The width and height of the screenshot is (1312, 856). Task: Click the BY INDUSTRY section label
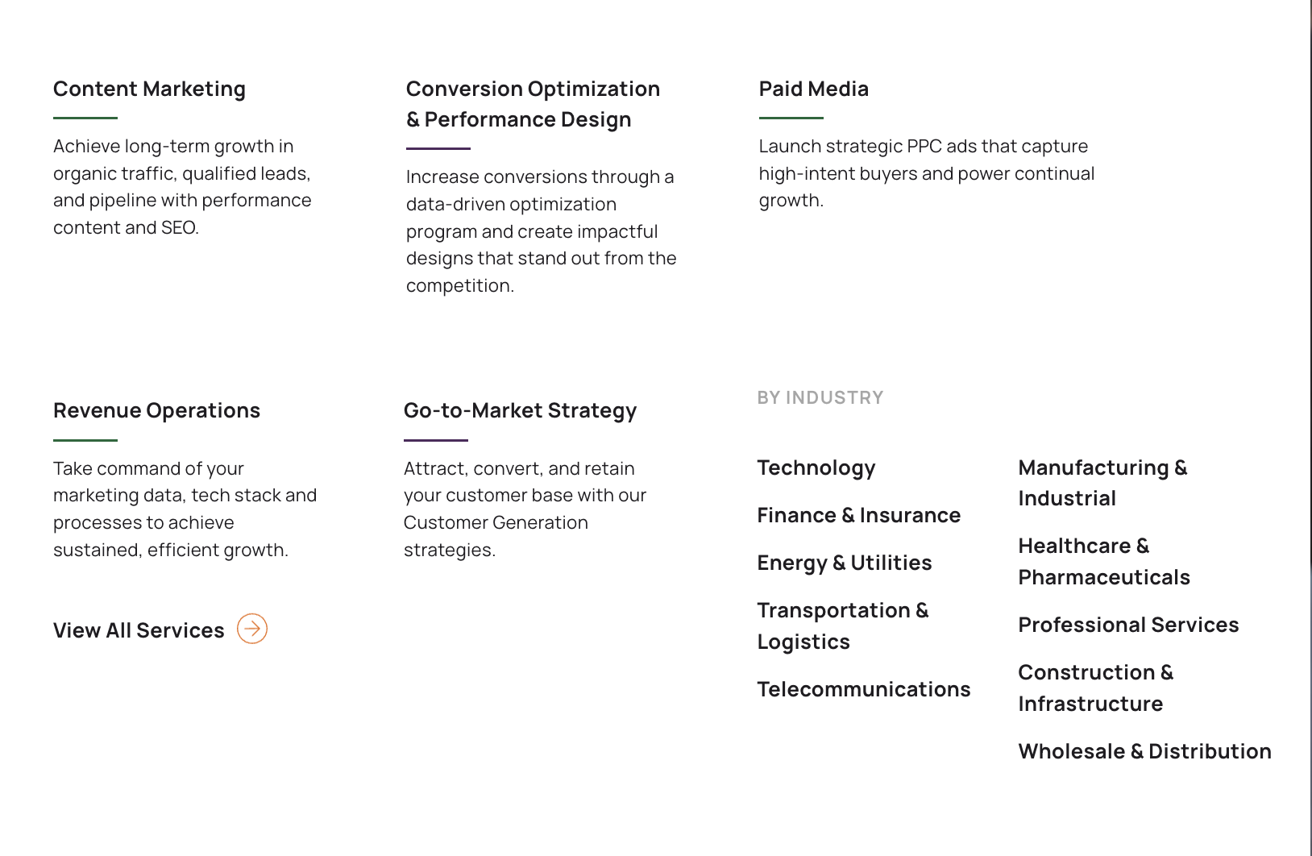[820, 397]
